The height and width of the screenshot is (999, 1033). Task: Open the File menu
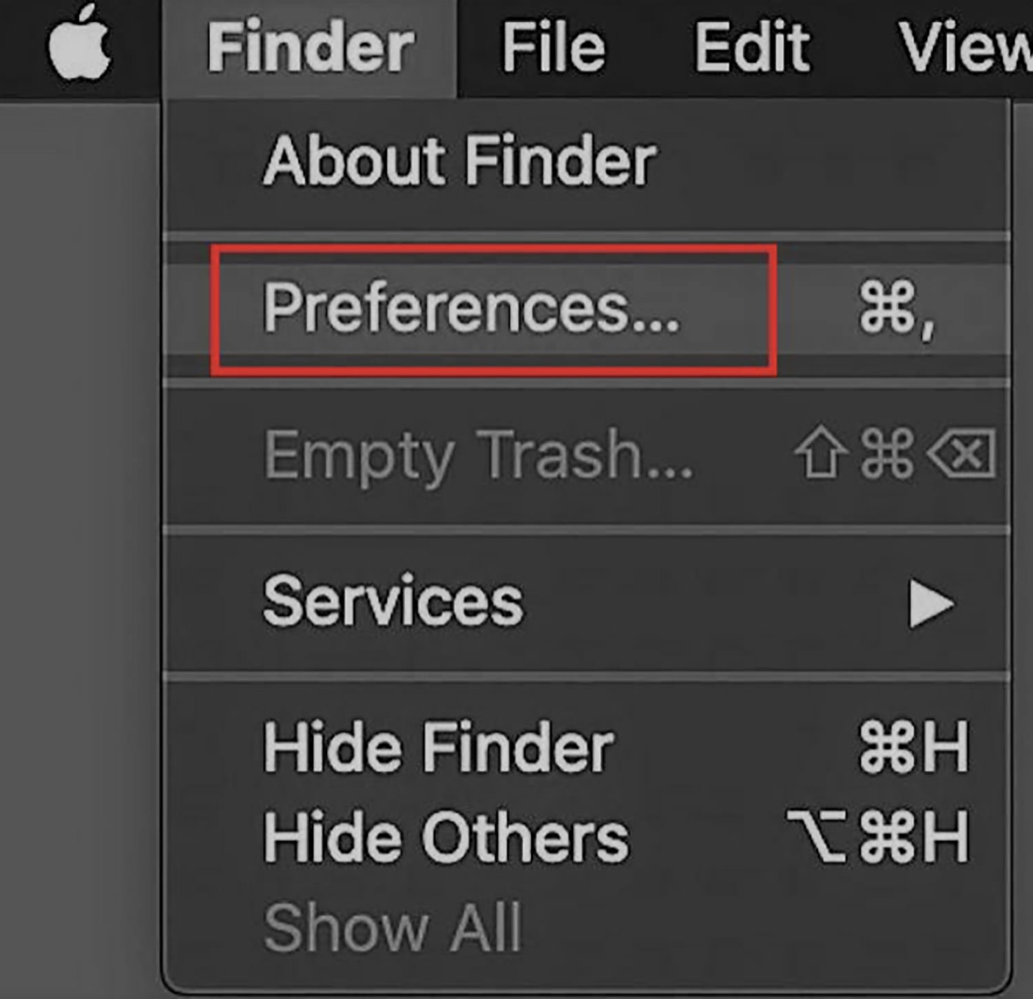tap(553, 47)
